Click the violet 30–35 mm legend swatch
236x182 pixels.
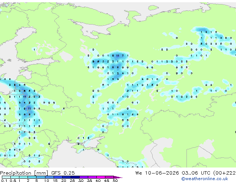[84, 177]
